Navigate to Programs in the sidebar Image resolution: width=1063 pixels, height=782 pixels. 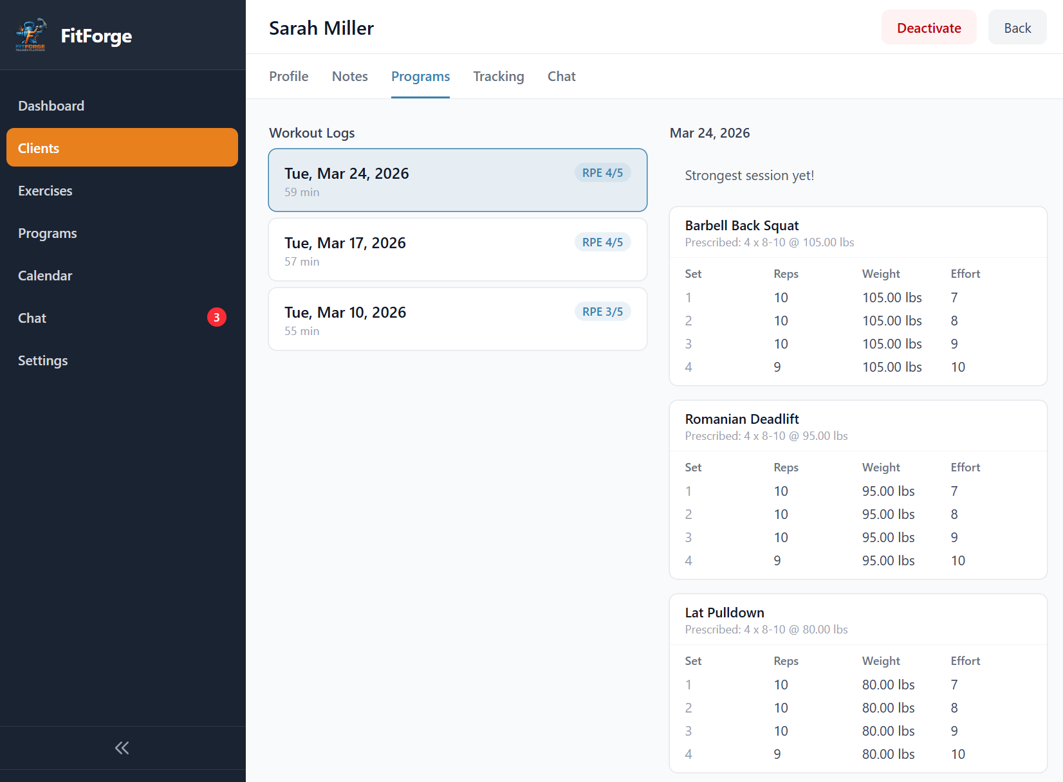point(47,233)
